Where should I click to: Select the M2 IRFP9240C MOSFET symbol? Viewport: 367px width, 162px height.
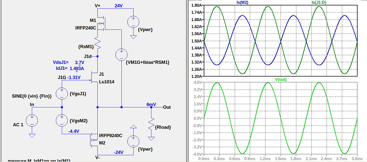(94, 140)
